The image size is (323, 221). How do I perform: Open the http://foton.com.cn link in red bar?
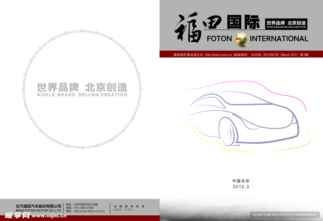218,55
